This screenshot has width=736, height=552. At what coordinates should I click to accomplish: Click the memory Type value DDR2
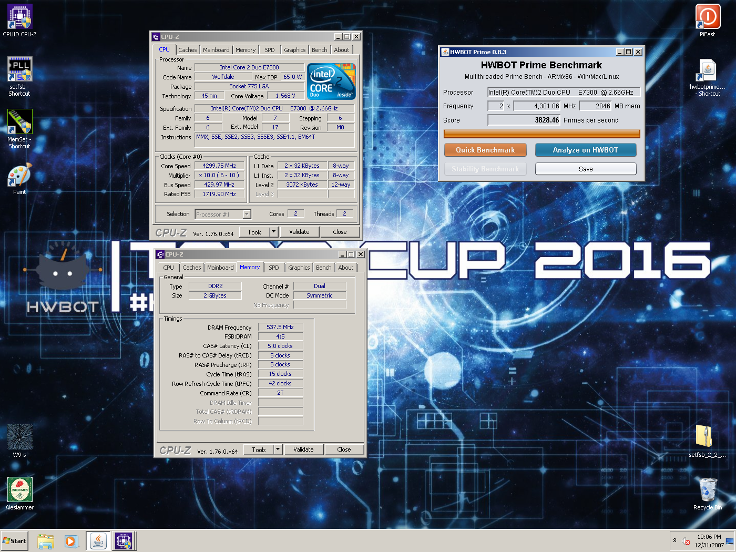coord(215,286)
